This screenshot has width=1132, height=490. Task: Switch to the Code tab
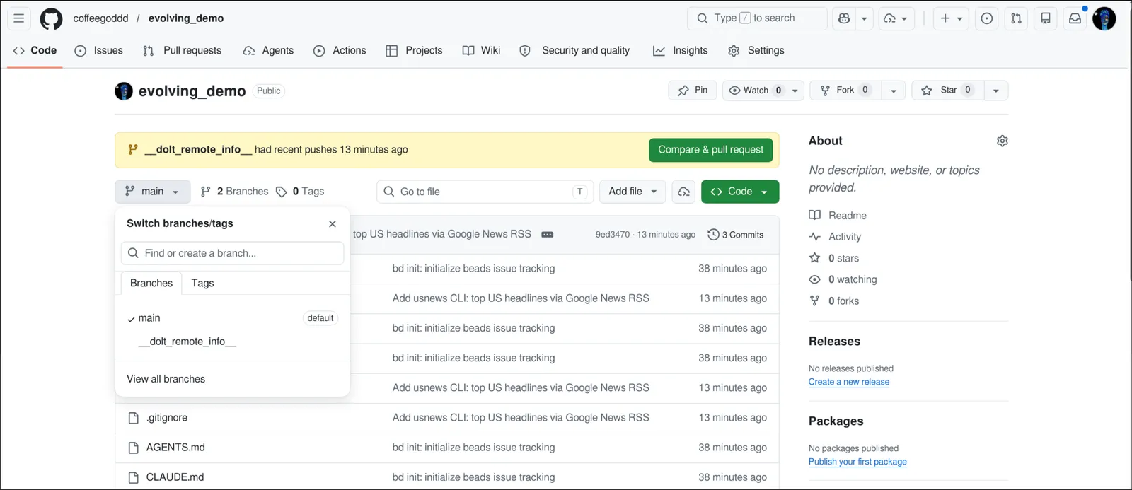(35, 51)
